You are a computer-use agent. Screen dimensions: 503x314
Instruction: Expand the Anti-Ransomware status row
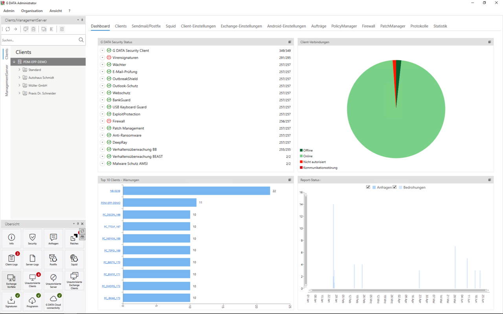tap(103, 135)
